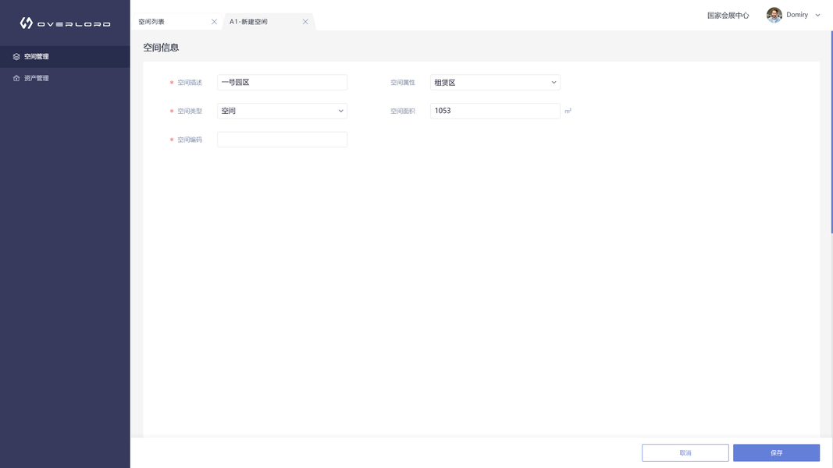Click the Domiry user avatar
Screen dimensions: 833x468
(774, 15)
